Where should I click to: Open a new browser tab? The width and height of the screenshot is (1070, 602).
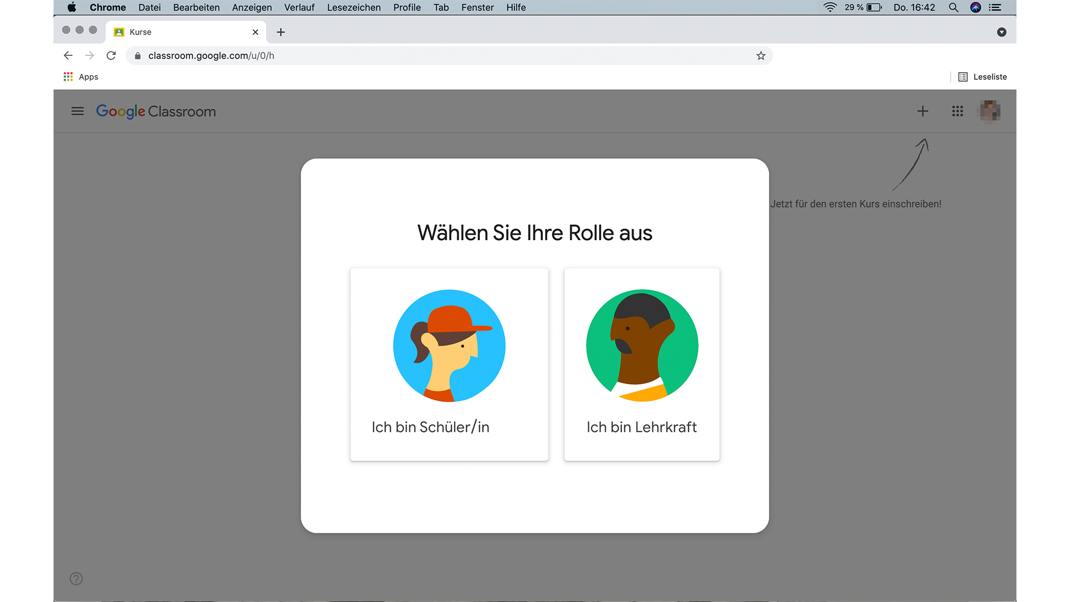tap(280, 32)
